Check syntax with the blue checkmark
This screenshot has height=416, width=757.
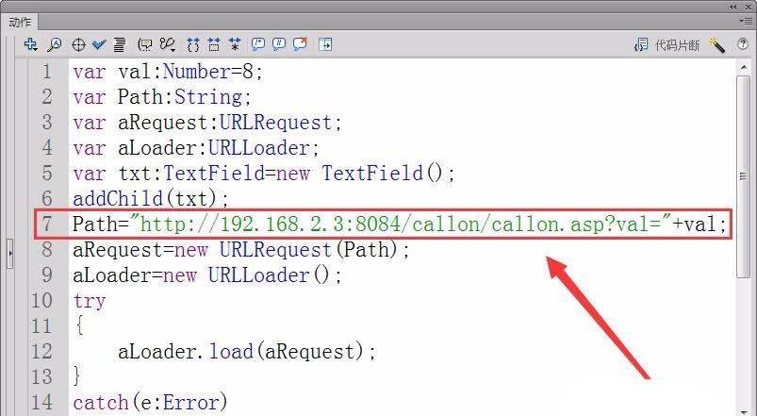[99, 45]
